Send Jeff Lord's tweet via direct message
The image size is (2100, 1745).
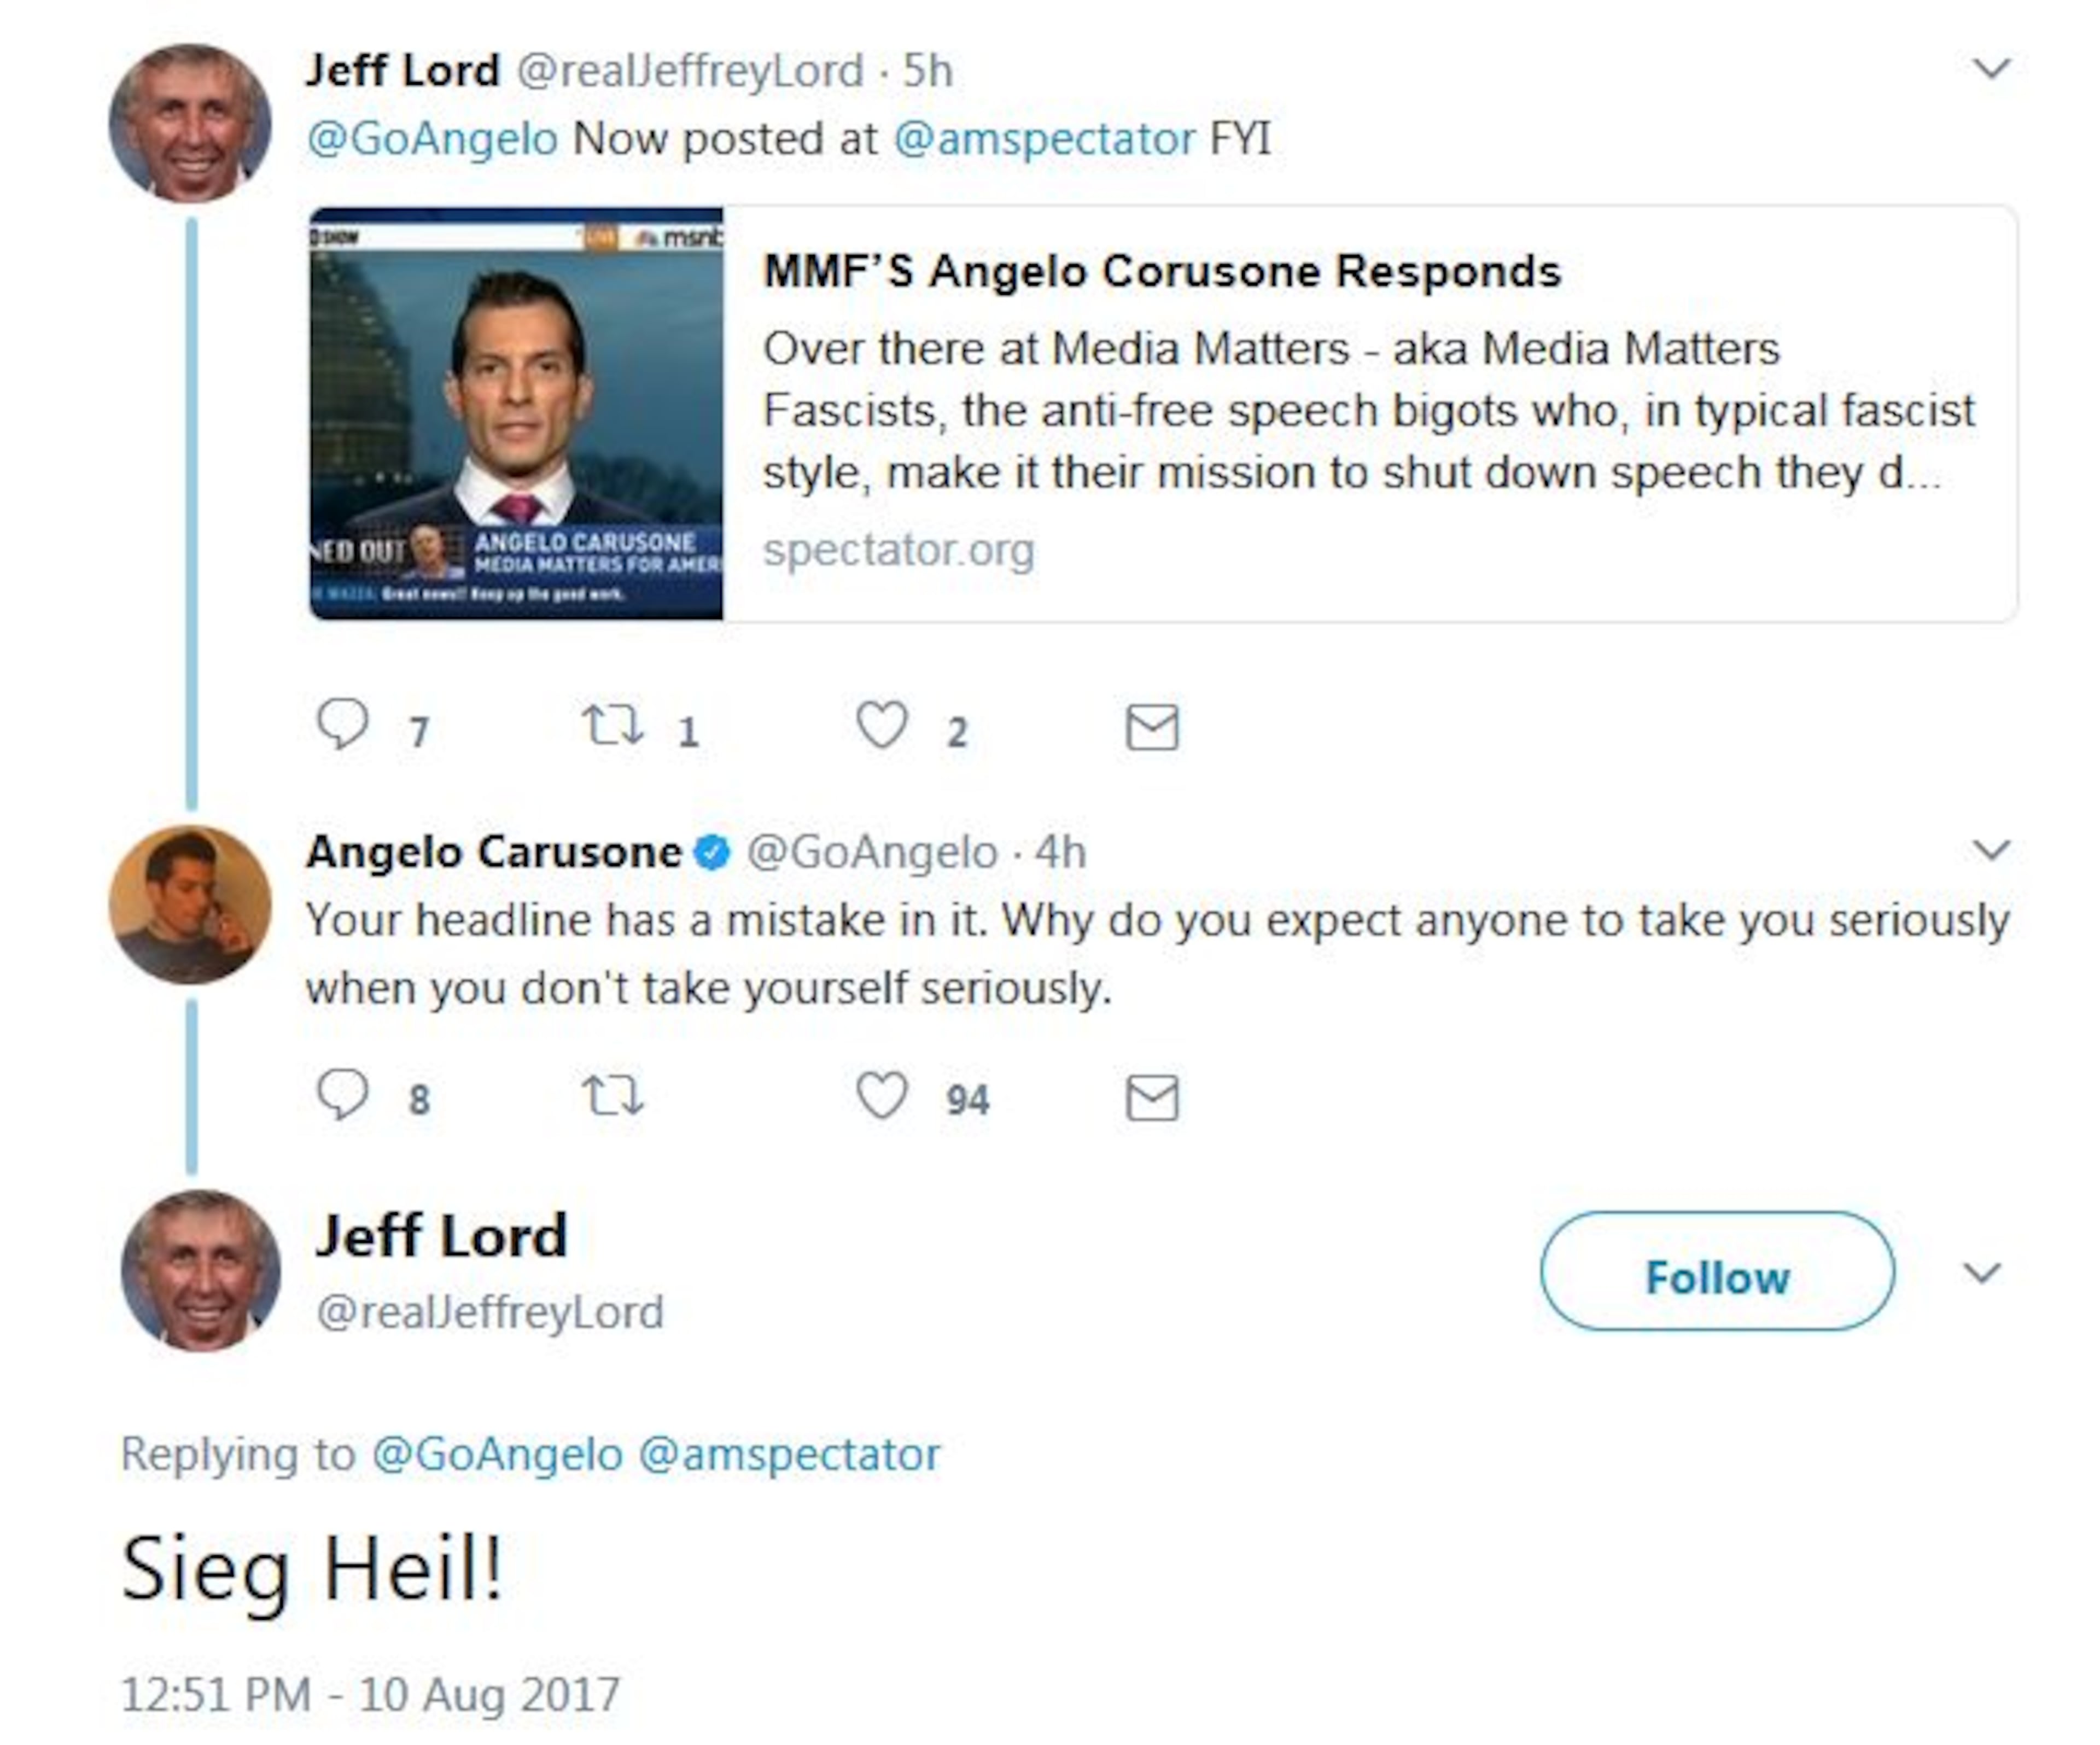(1152, 727)
